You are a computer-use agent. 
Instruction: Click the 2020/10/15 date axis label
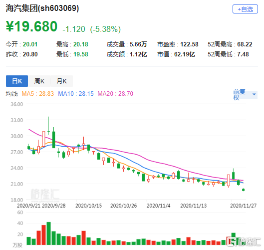(x=88, y=206)
